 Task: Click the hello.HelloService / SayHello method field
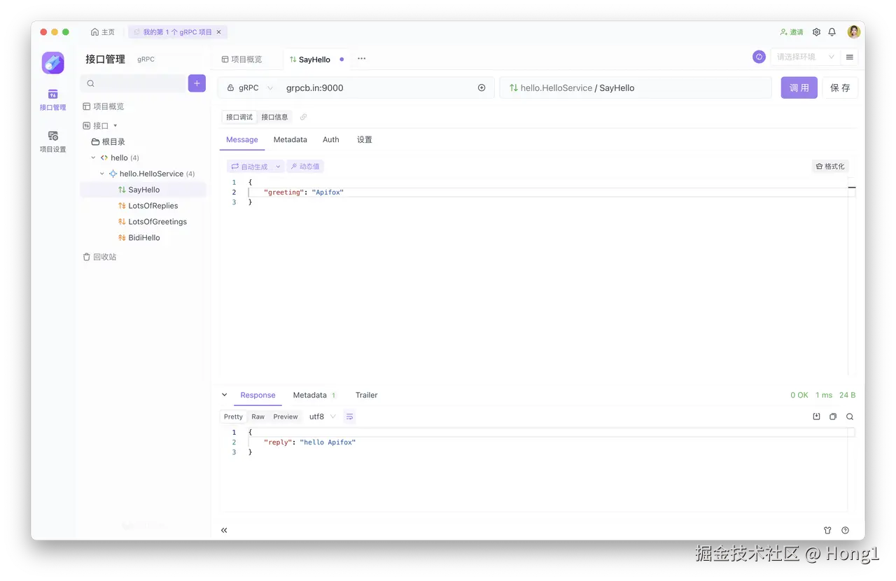(636, 88)
